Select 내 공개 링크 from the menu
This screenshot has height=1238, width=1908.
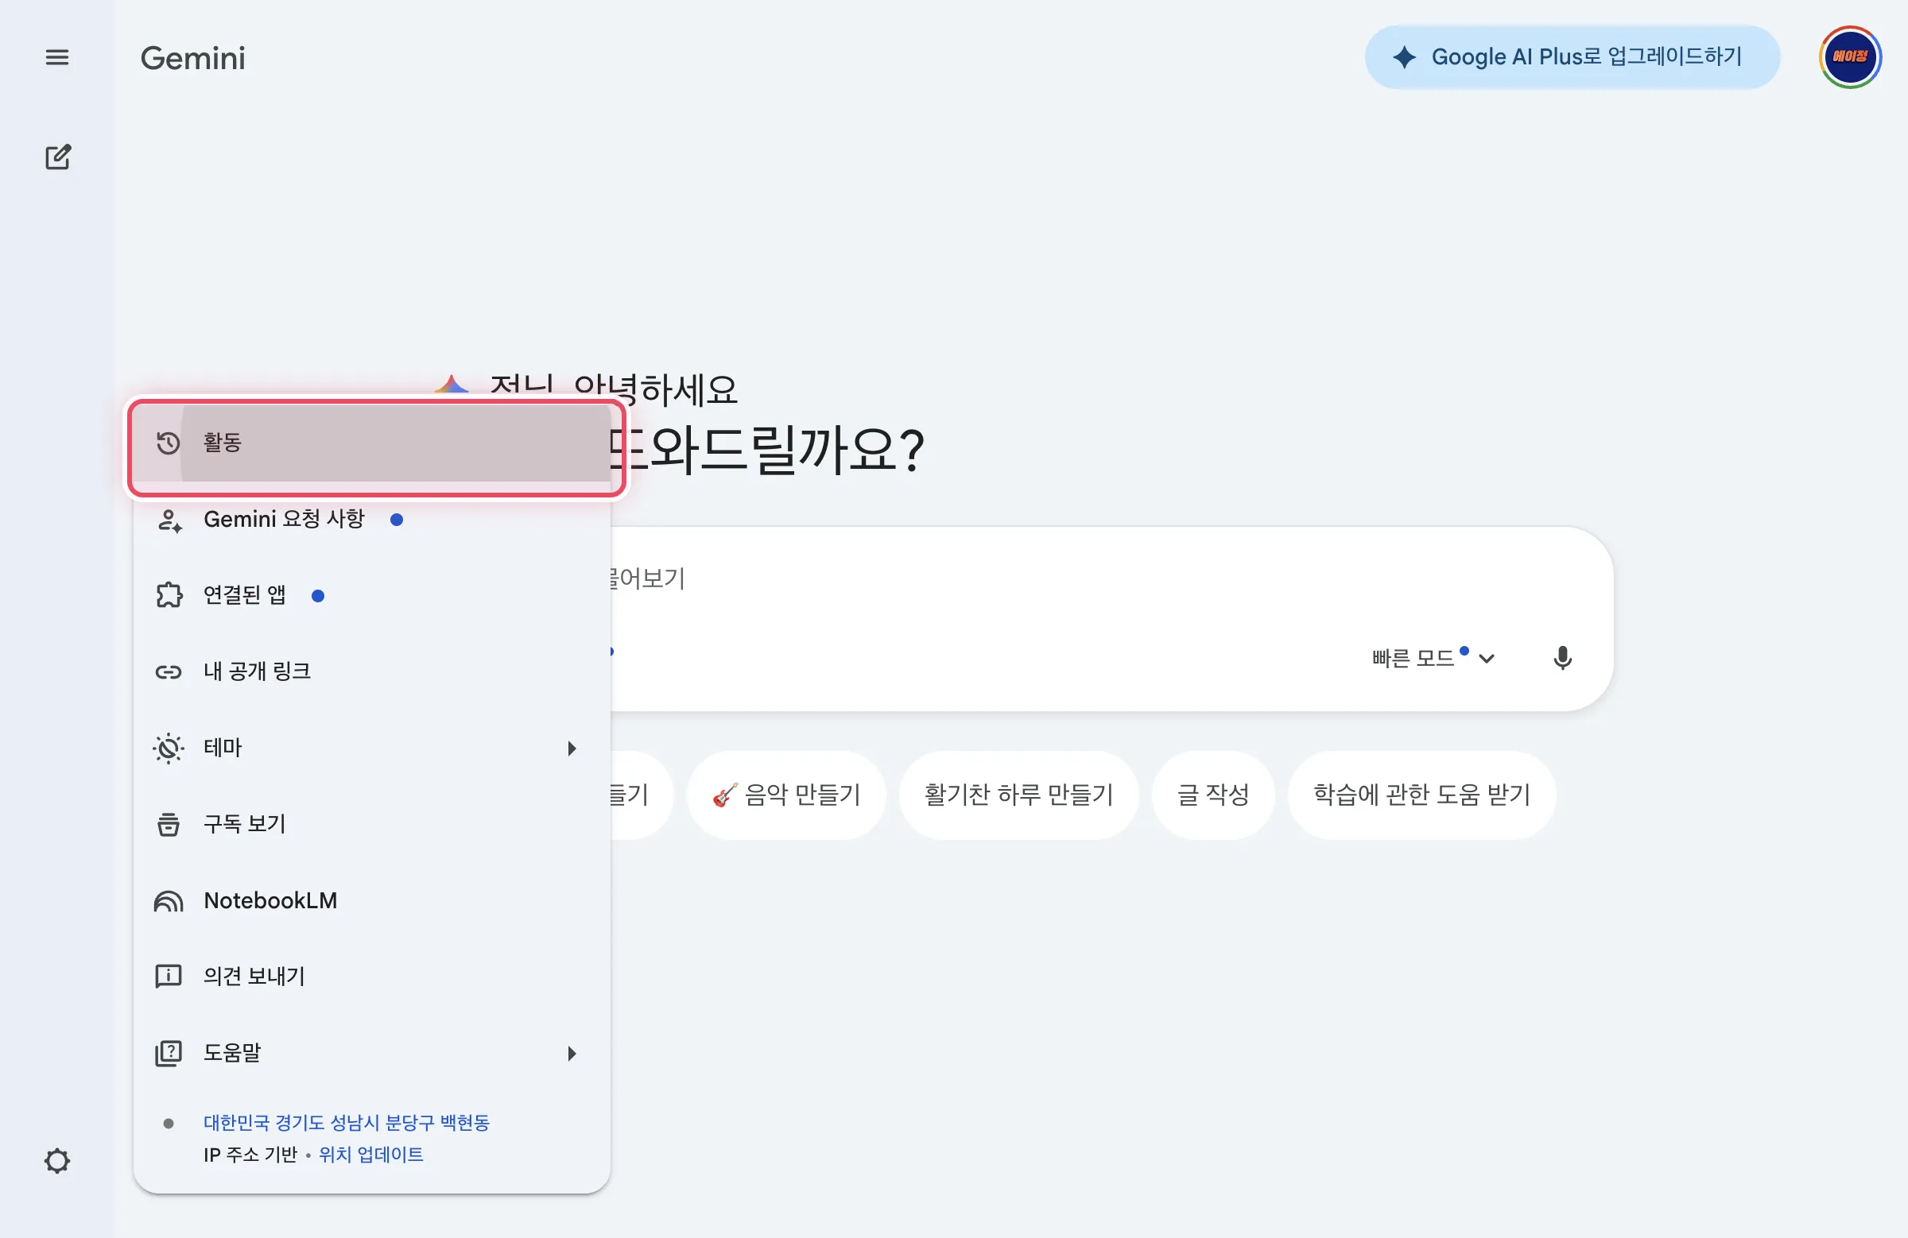257,671
